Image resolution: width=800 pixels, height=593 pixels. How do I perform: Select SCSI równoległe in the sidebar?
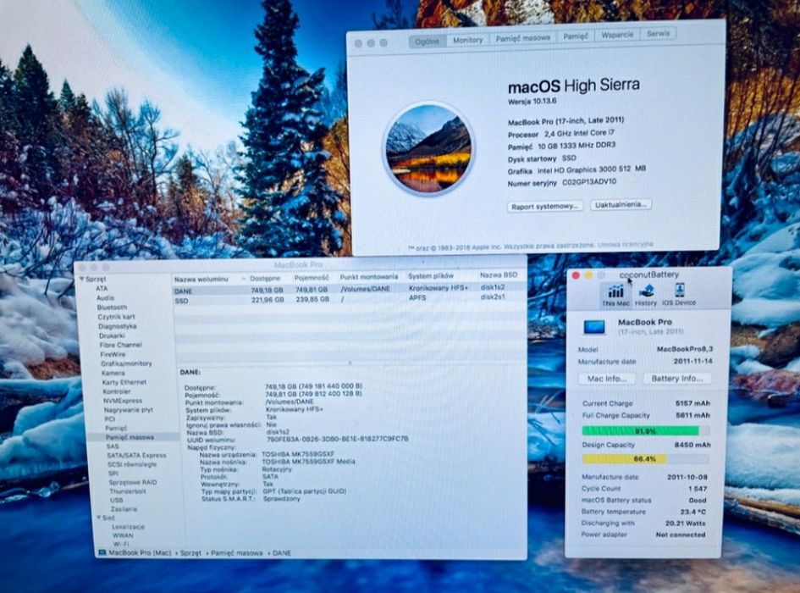coord(132,464)
